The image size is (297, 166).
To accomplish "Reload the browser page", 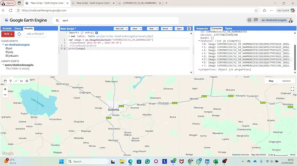I will pyautogui.click(x=11, y=11).
